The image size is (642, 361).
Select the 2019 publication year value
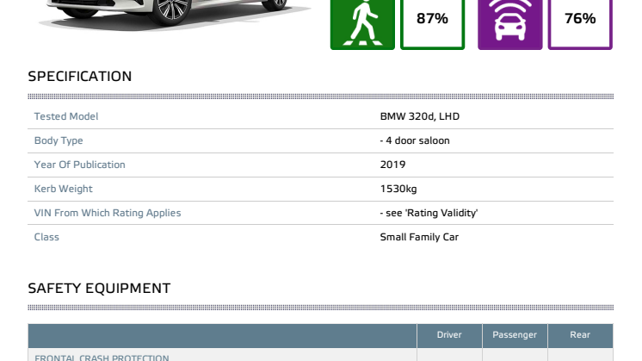pyautogui.click(x=392, y=165)
